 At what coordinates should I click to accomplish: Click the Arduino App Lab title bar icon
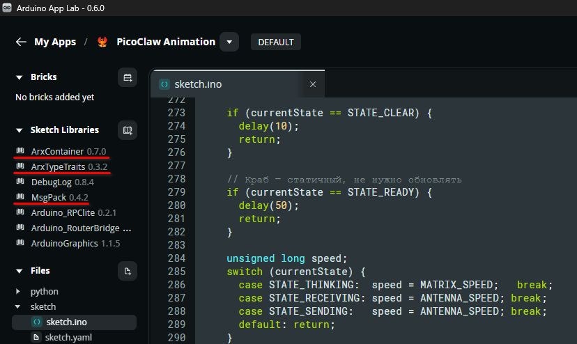pos(7,8)
